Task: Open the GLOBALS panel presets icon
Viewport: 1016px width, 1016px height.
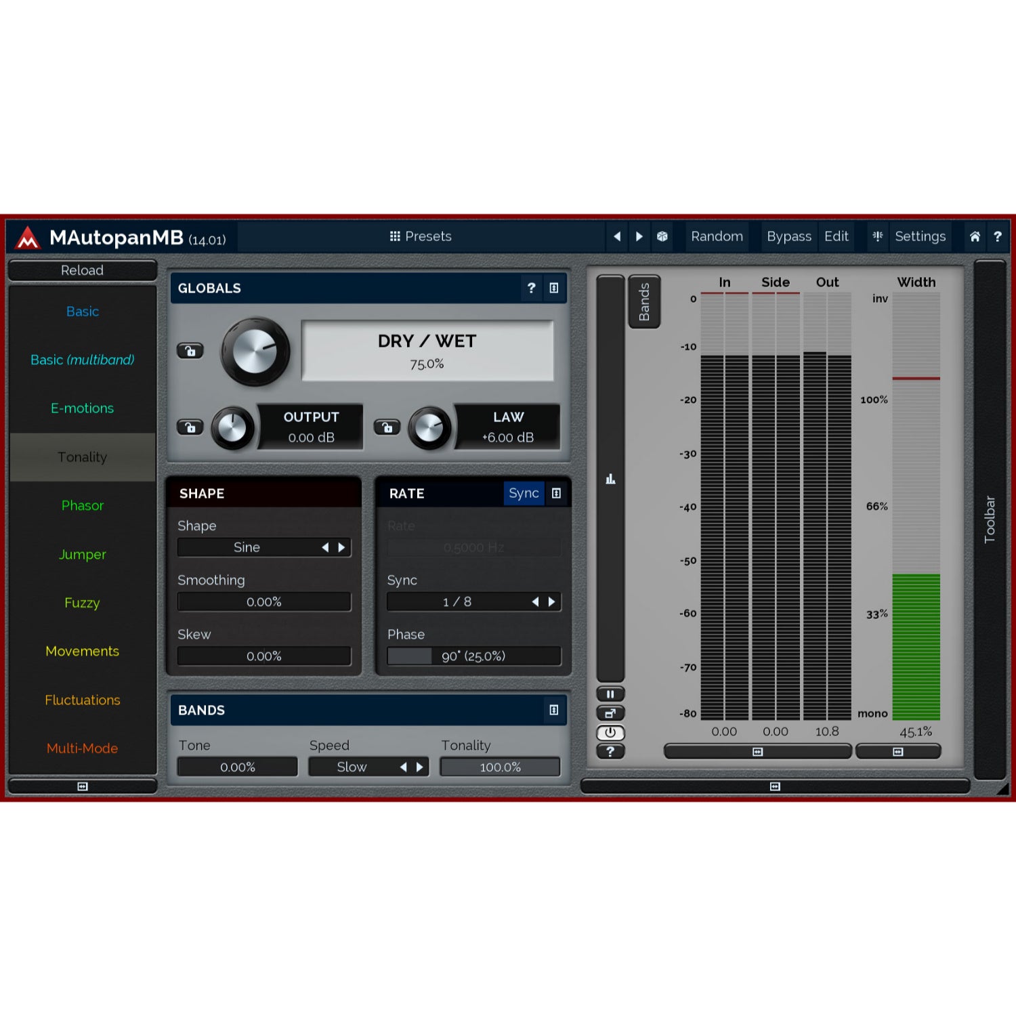Action: (554, 288)
